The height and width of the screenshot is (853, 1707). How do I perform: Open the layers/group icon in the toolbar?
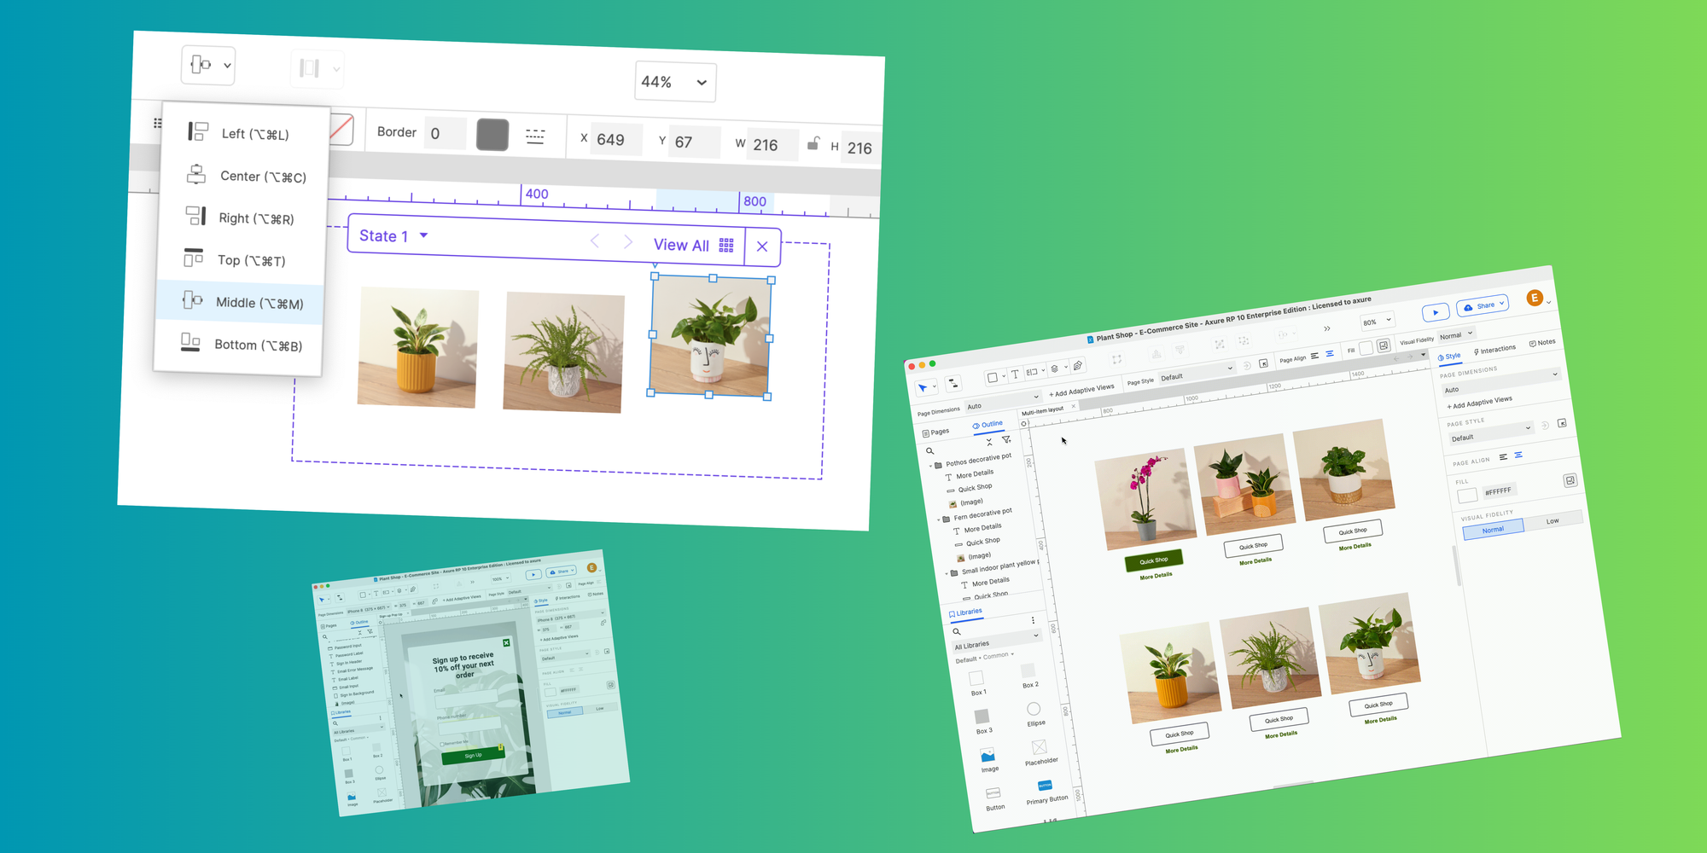tap(1054, 367)
